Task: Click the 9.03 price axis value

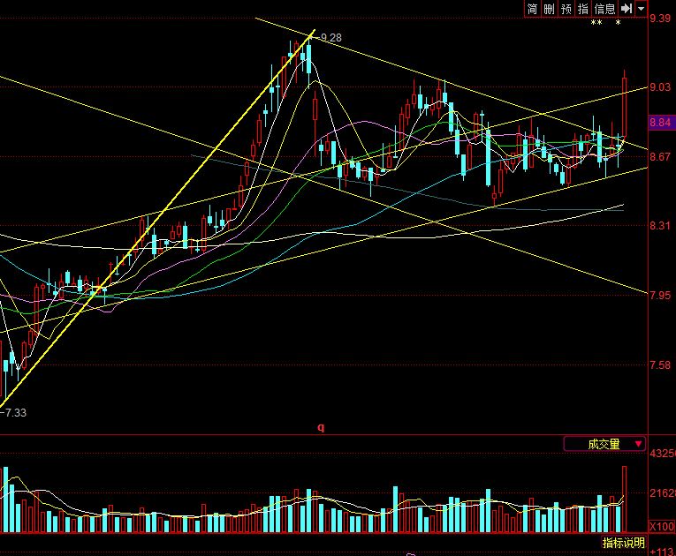Action: tap(660, 87)
